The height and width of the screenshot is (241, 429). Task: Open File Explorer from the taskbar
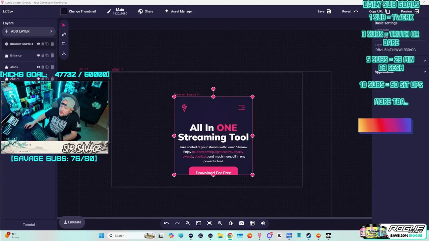coord(220,236)
